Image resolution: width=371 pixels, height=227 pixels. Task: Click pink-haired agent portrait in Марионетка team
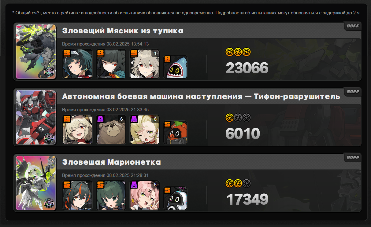pyautogui.click(x=145, y=195)
